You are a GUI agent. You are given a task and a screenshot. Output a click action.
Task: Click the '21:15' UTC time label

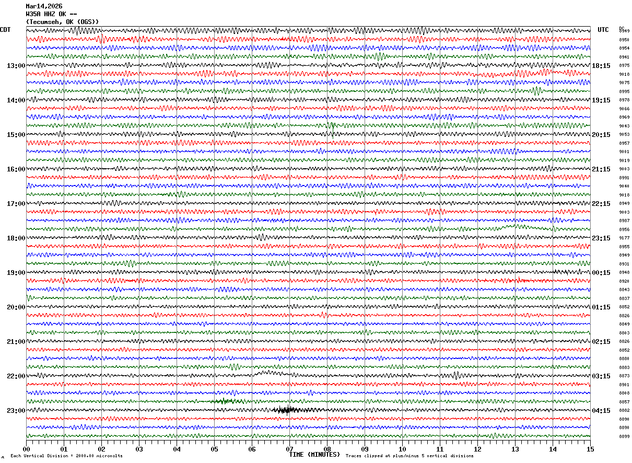pyautogui.click(x=601, y=169)
